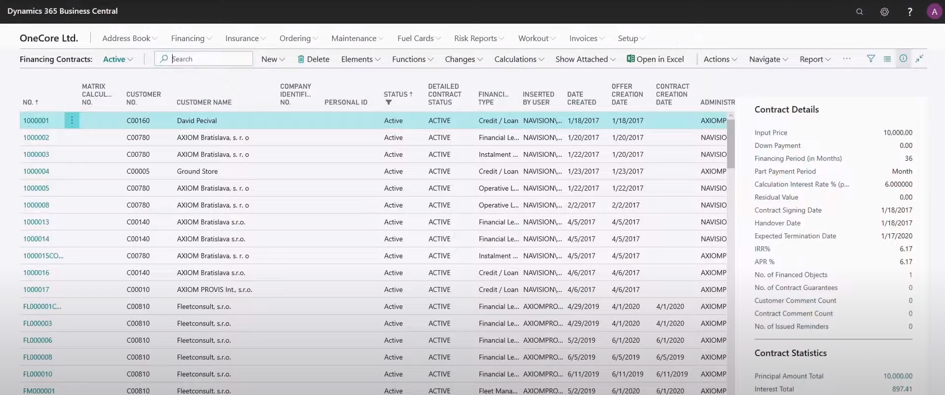The height and width of the screenshot is (395, 945).
Task: Switch list layout view icon
Action: pos(887,59)
